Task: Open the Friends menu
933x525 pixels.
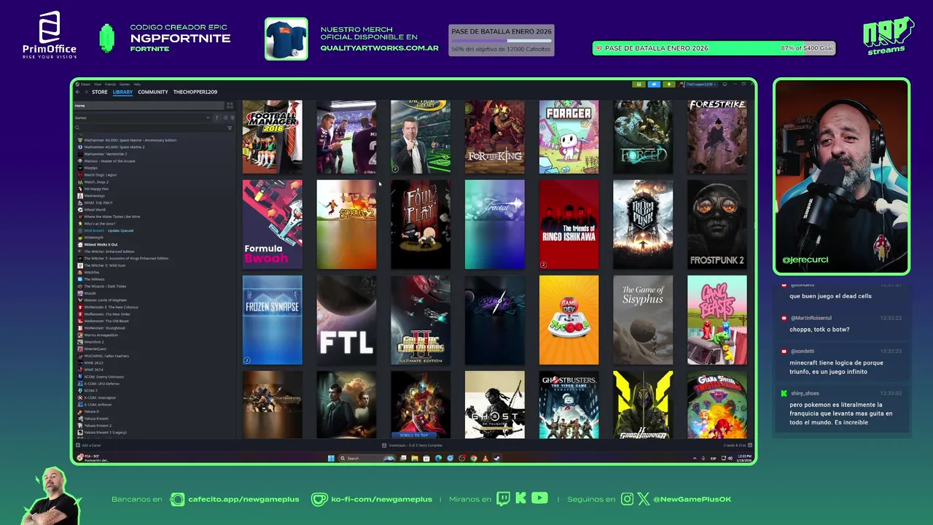Action: [110, 85]
